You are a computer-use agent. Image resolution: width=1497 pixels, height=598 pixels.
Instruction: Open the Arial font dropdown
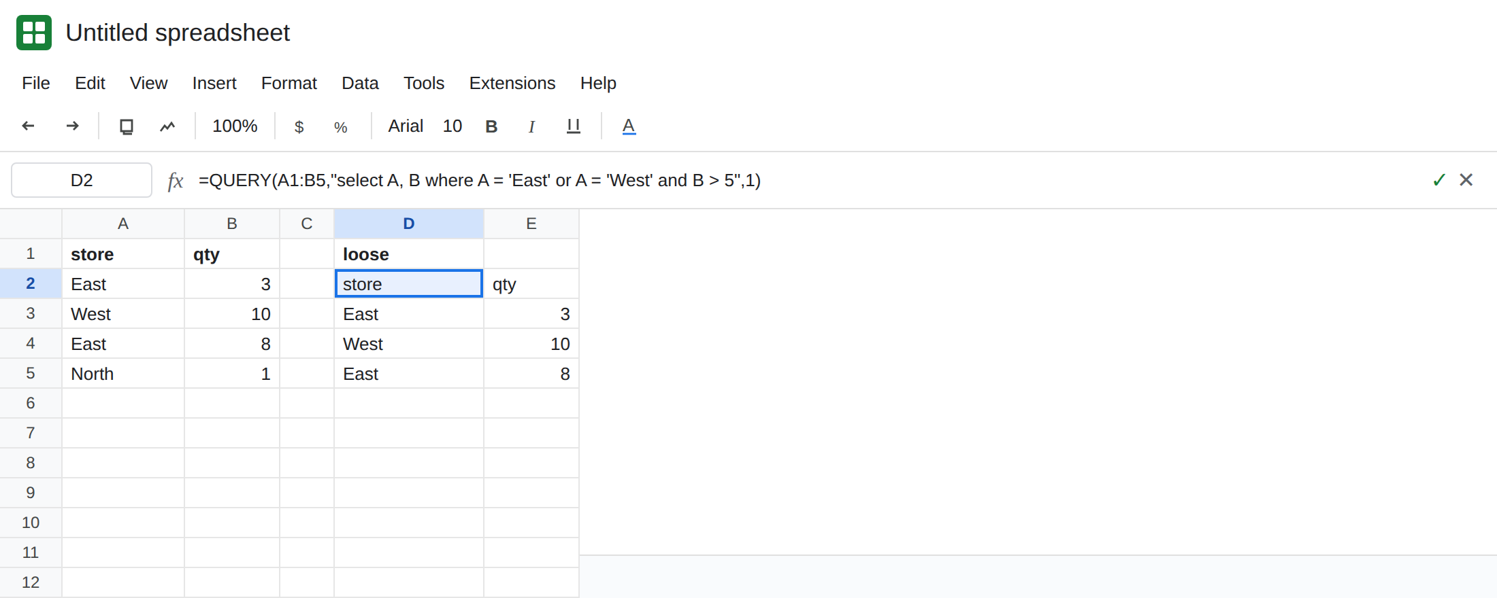406,126
